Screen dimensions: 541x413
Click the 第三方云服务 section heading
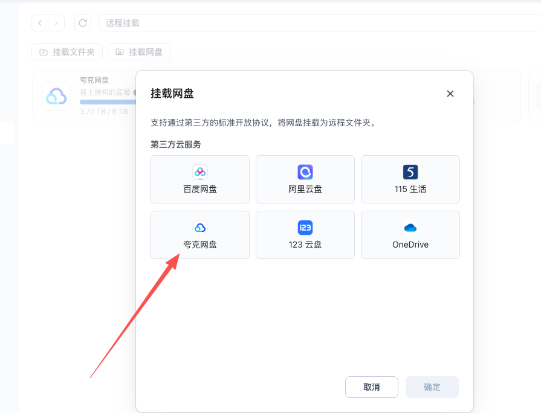pyautogui.click(x=176, y=144)
